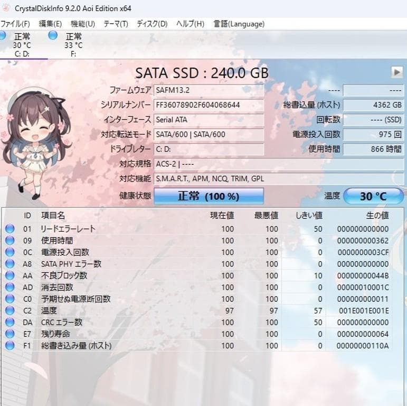Image resolution: width=407 pixels, height=406 pixels.
Task: Select the 残り寿命 row name
Action: 55,334
